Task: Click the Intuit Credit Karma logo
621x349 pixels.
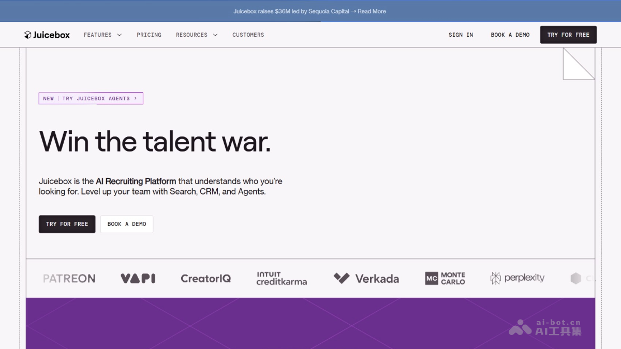Action: click(x=282, y=278)
